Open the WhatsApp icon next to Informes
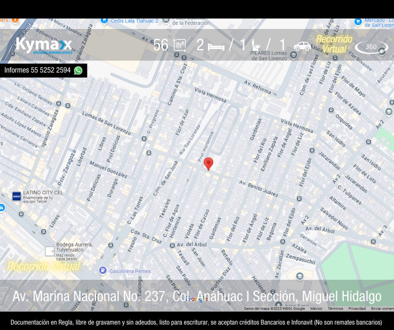Viewport: 394px width, 330px height. coord(78,71)
